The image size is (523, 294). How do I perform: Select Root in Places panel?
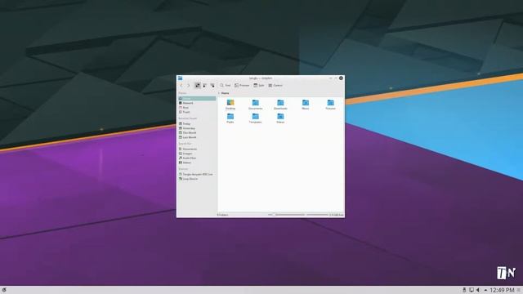pyautogui.click(x=197, y=108)
